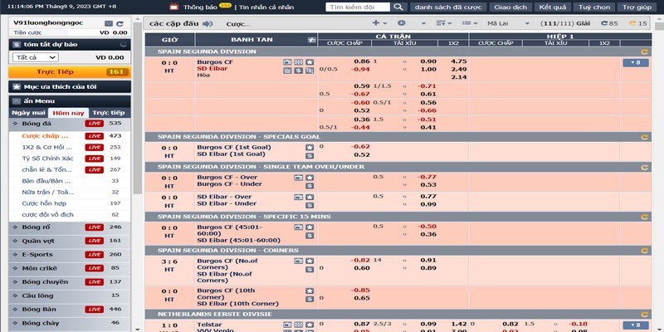Expand the Bóng rổ sport category
The width and height of the screenshot is (664, 332).
(x=70, y=227)
